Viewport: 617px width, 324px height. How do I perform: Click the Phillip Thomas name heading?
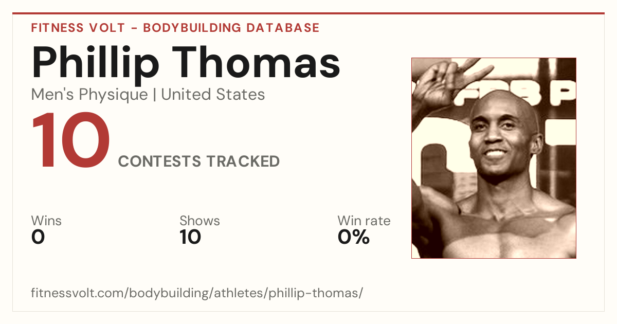click(186, 63)
